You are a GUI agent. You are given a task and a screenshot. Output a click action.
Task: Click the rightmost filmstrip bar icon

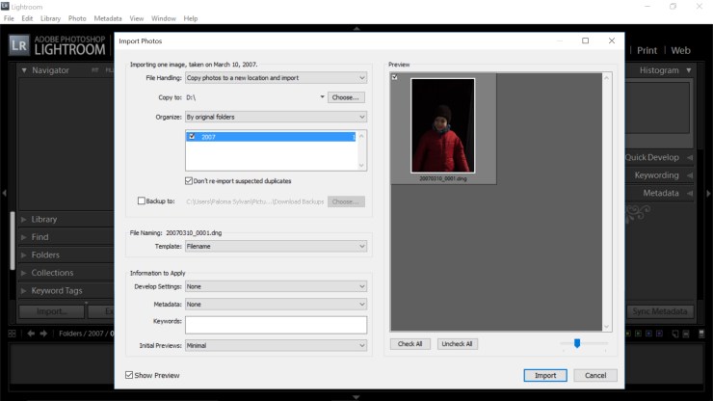tap(701, 334)
